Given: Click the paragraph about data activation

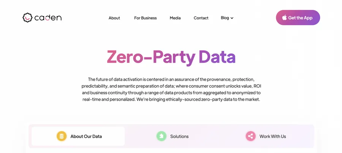Looking at the screenshot, I should pyautogui.click(x=171, y=89).
